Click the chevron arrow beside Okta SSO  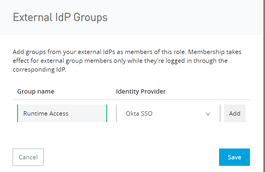(208, 114)
